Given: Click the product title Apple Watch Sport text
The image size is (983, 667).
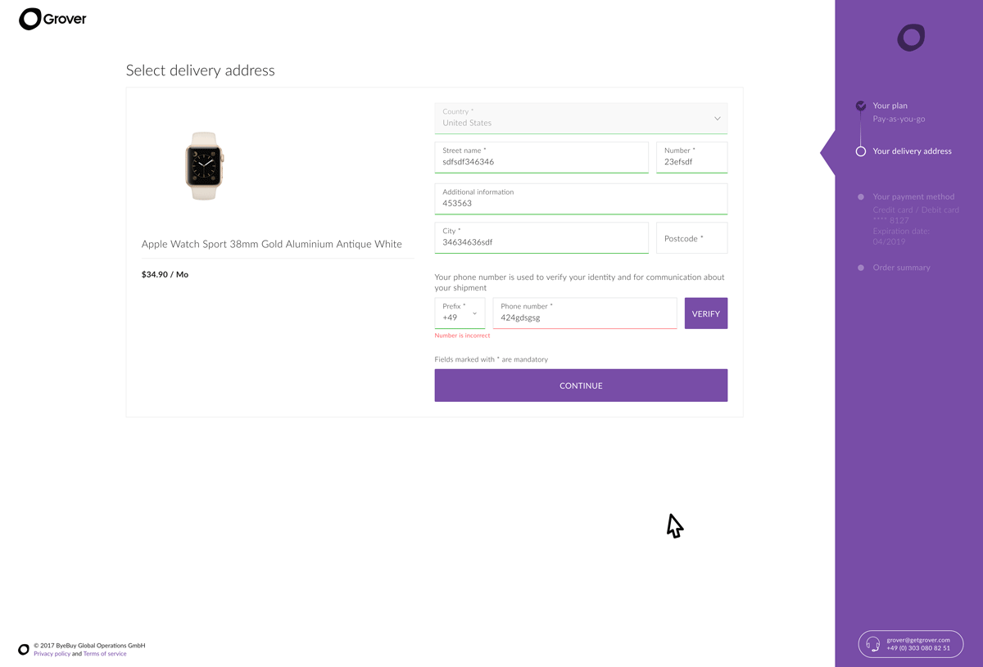Looking at the screenshot, I should tap(272, 244).
